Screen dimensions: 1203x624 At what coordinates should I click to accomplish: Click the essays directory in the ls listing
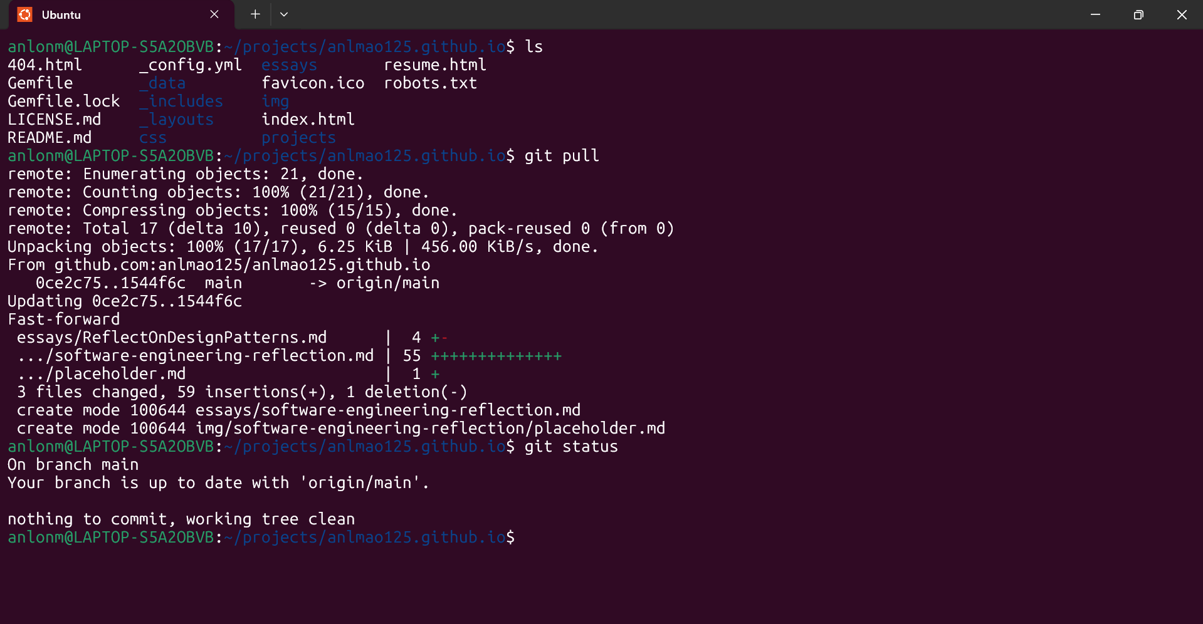[289, 65]
